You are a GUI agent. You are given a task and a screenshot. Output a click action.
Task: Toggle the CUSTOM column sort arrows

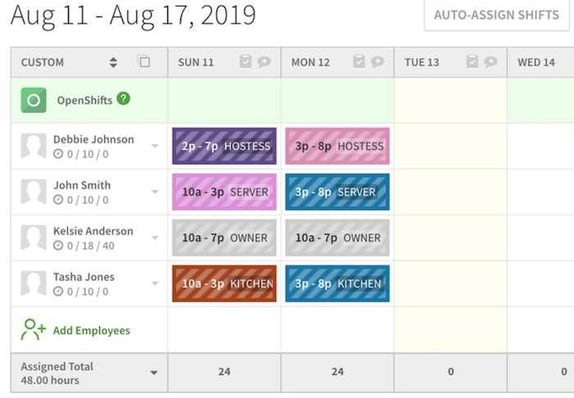tap(113, 62)
